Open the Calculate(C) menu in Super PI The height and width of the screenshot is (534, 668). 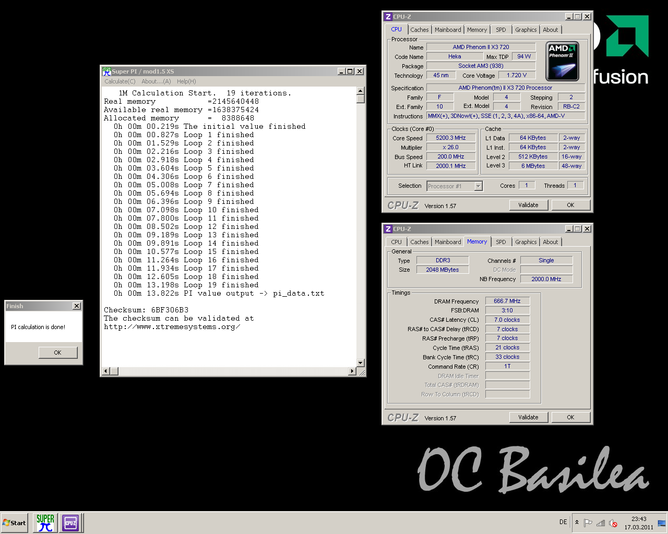tap(120, 81)
